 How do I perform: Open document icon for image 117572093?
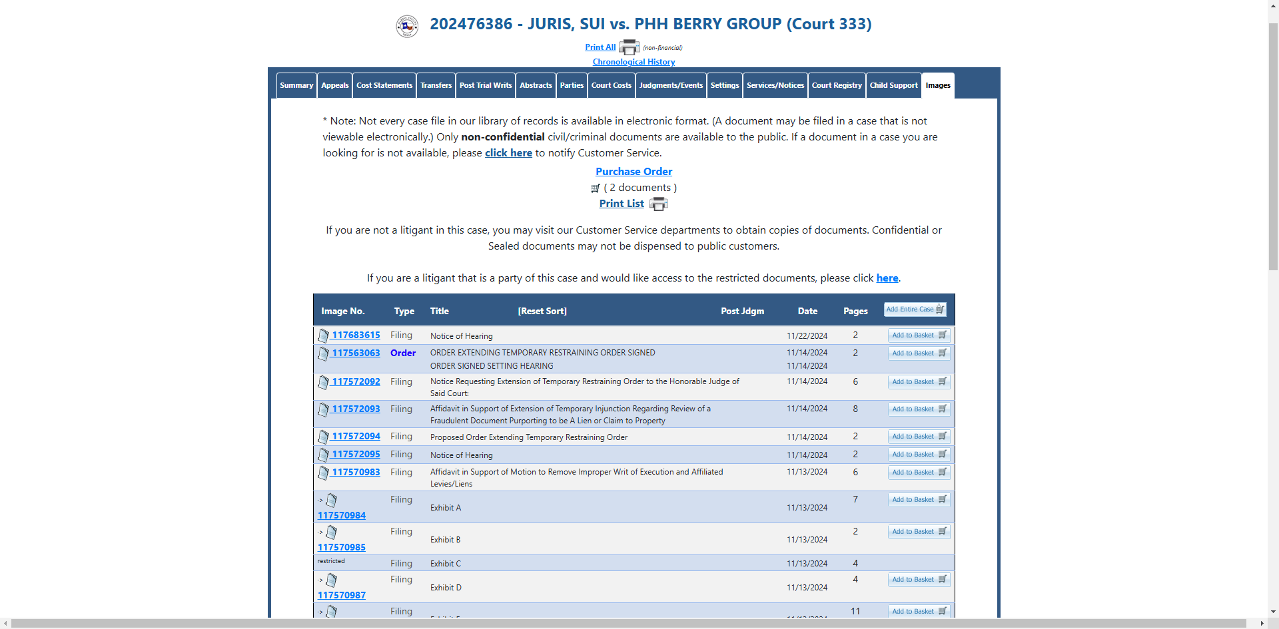click(324, 409)
